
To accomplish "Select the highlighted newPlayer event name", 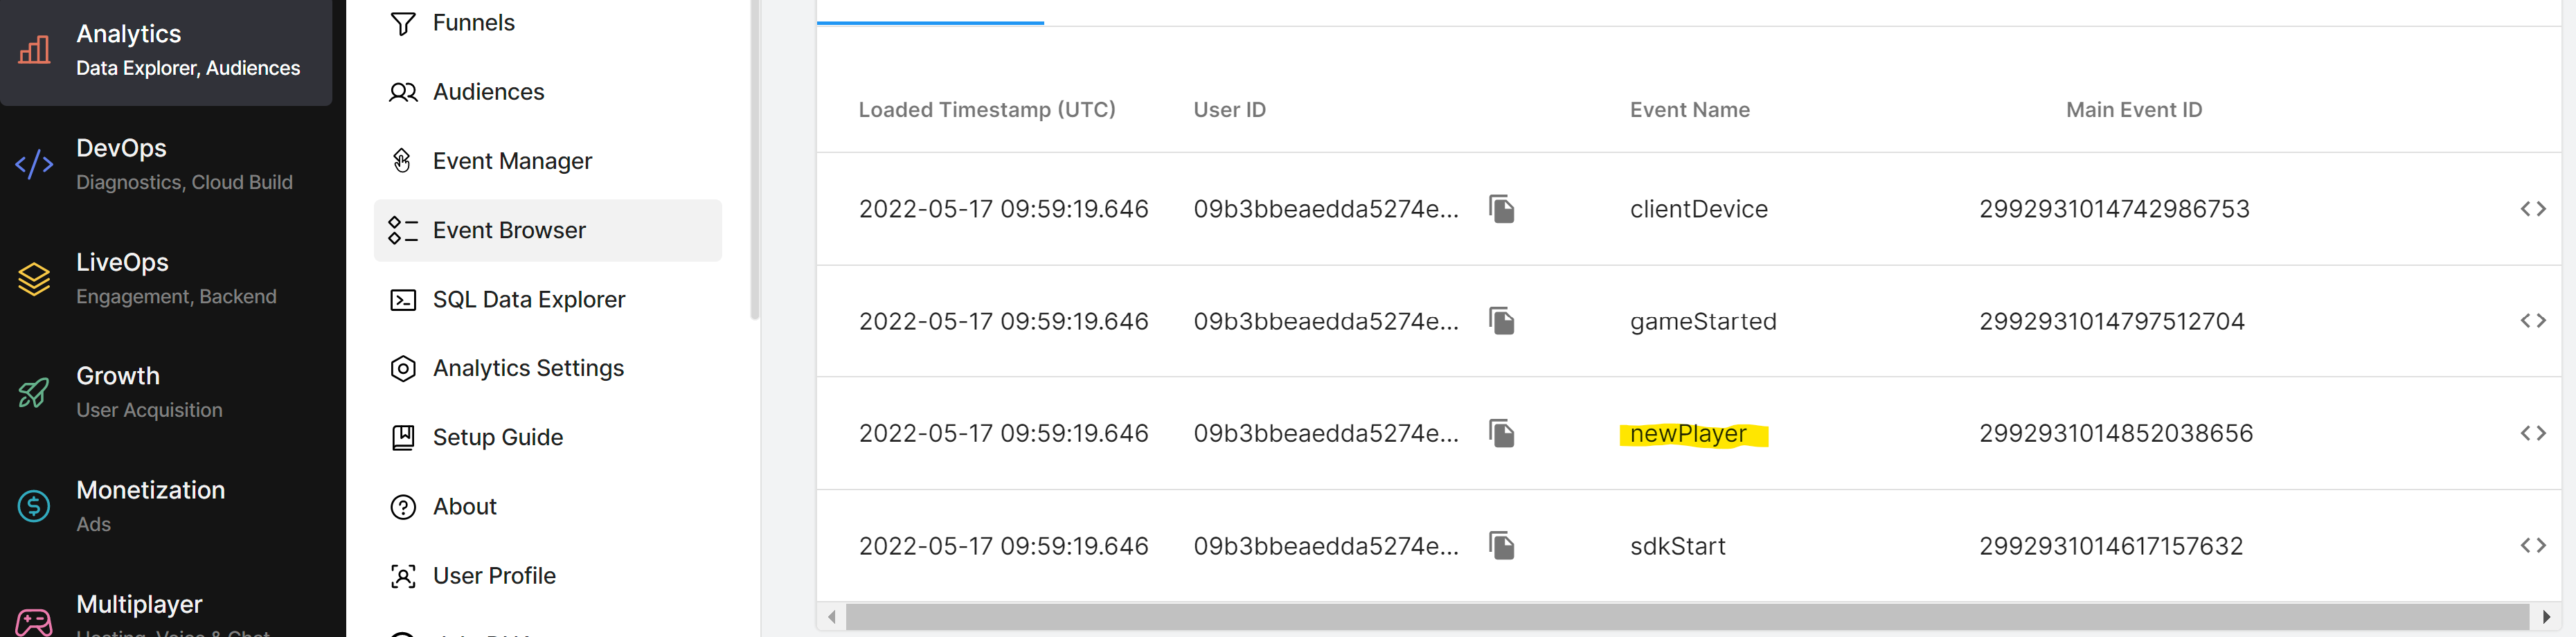I will pyautogui.click(x=1688, y=433).
